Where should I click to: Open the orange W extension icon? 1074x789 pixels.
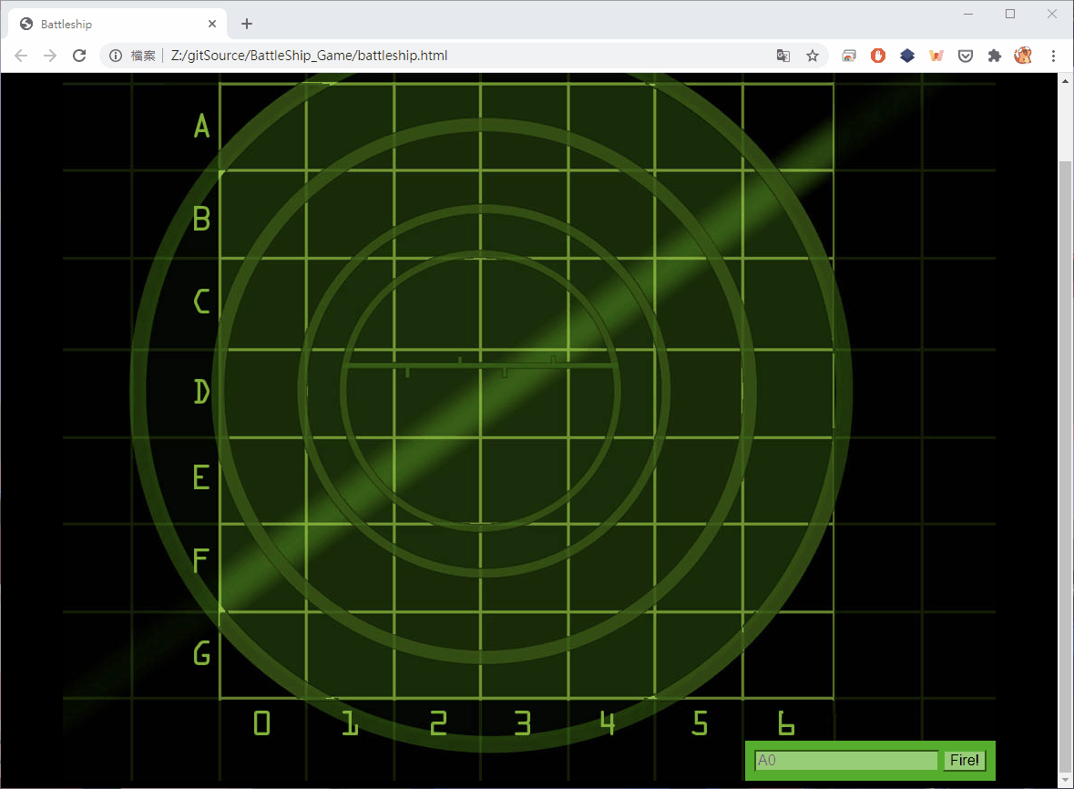(936, 56)
